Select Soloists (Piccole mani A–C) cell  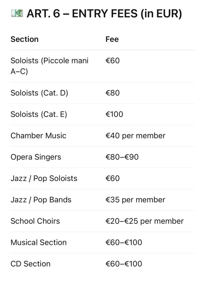tap(49, 66)
